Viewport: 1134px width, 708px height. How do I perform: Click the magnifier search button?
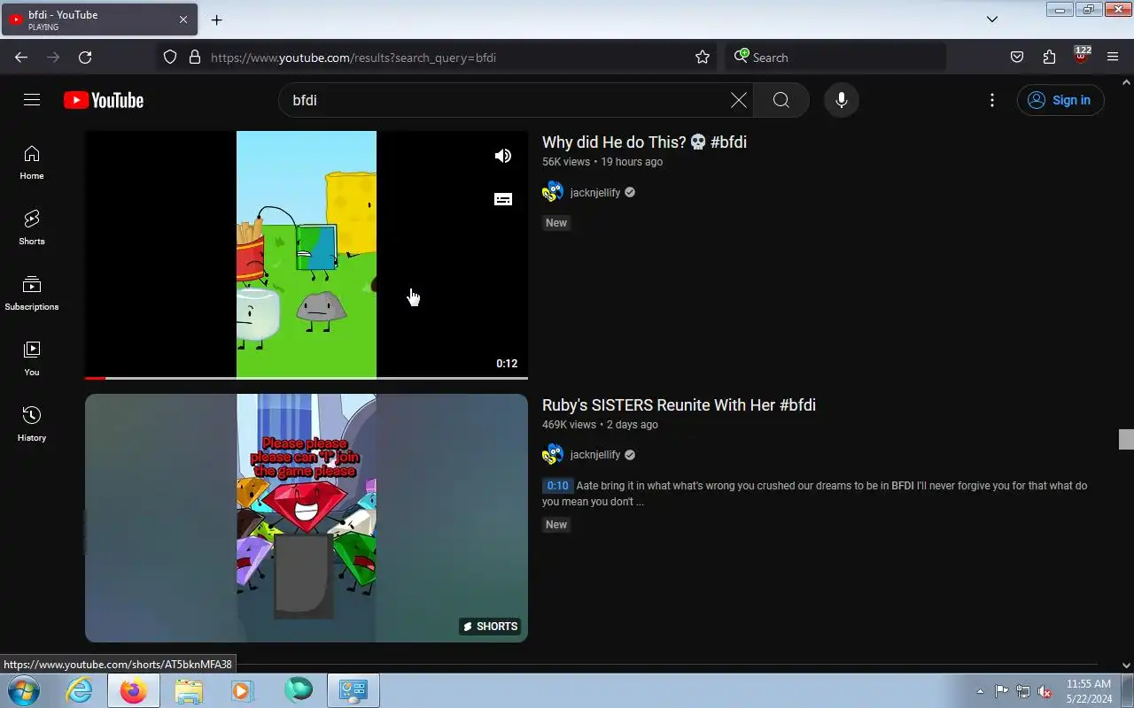click(x=781, y=100)
